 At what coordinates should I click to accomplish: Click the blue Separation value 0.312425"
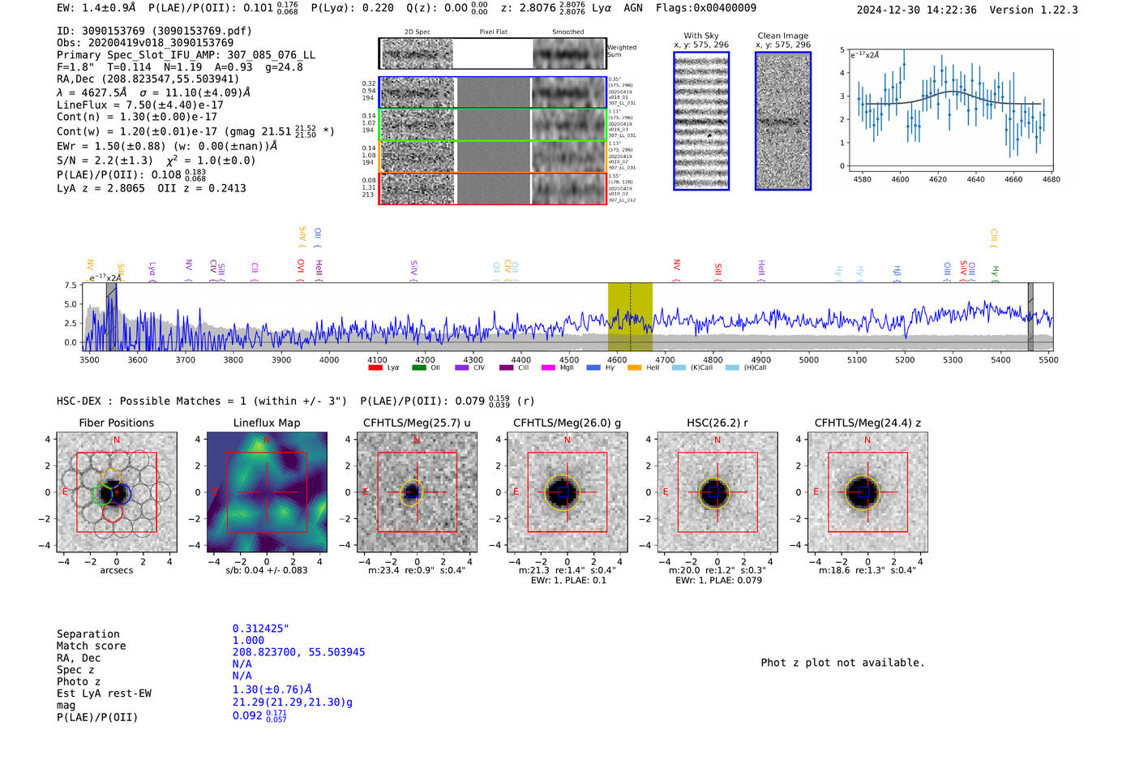pos(260,629)
